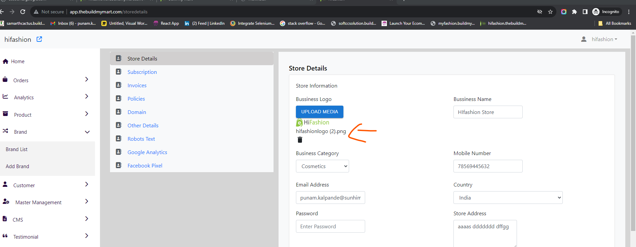Open the hifashion storefront external link icon

click(x=39, y=39)
